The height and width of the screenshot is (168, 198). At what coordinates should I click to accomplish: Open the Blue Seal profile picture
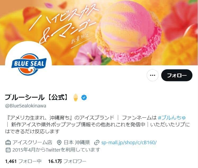click(x=29, y=64)
